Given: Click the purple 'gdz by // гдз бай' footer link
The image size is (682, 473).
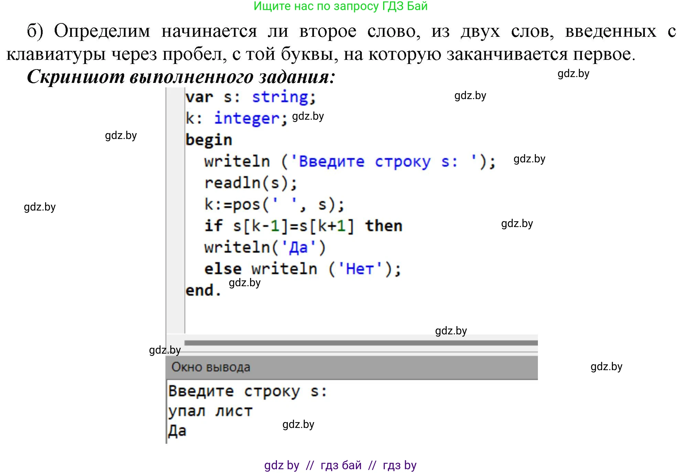Looking at the screenshot, I should (340, 465).
